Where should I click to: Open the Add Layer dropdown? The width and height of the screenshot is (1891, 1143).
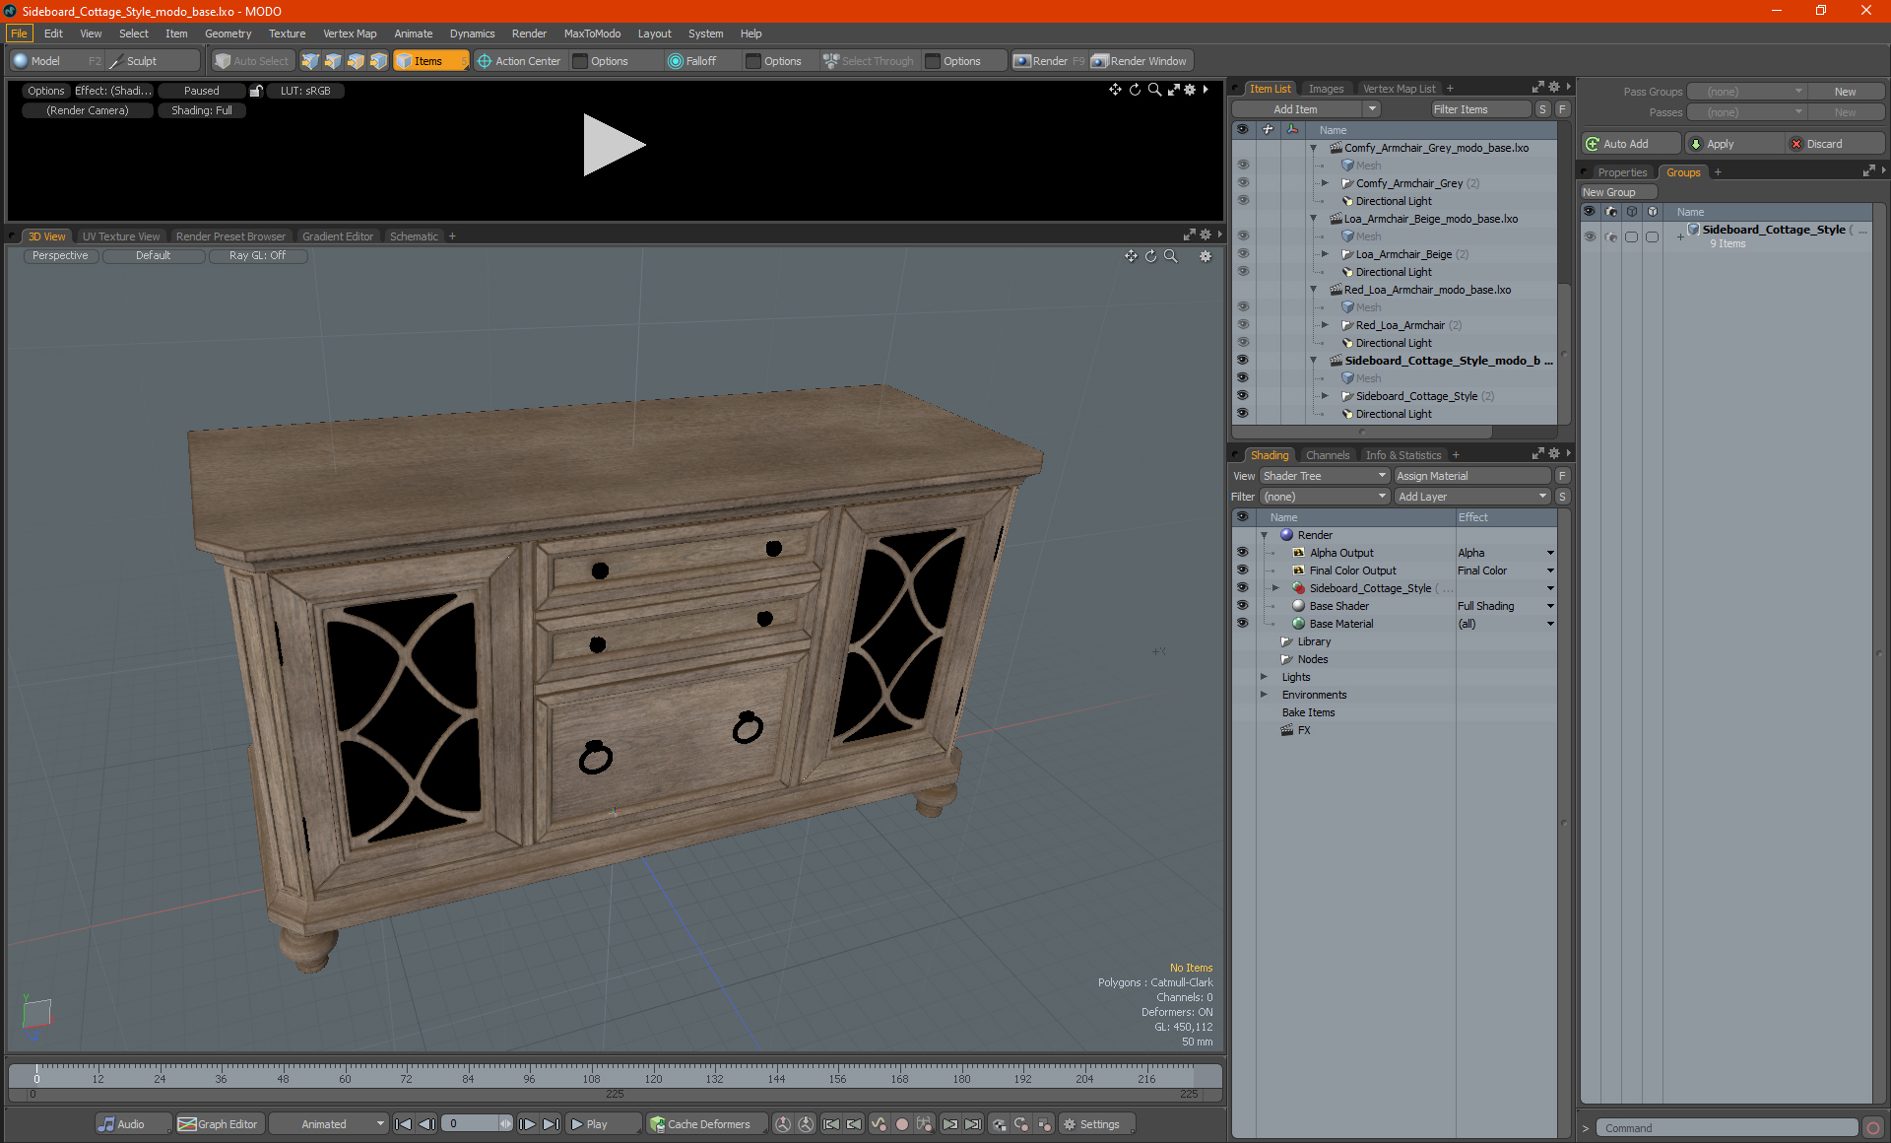pos(1471,497)
